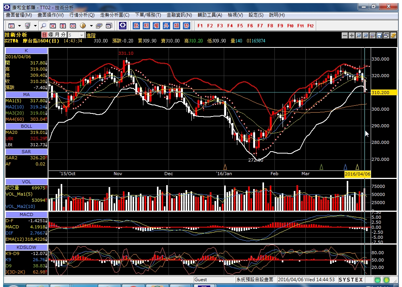Click the zoom in magnifier icon
402x287 pixels.
click(x=366, y=35)
